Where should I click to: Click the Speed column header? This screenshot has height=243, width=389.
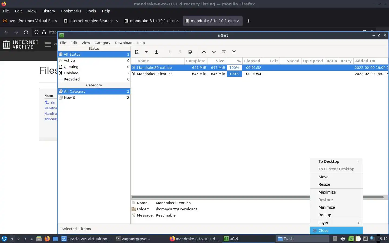click(290, 61)
